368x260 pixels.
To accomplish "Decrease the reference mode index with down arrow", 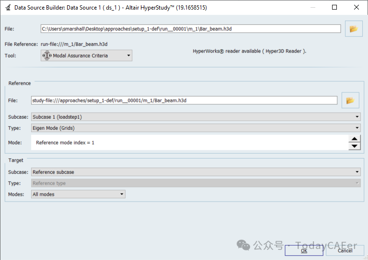I will (x=355, y=146).
